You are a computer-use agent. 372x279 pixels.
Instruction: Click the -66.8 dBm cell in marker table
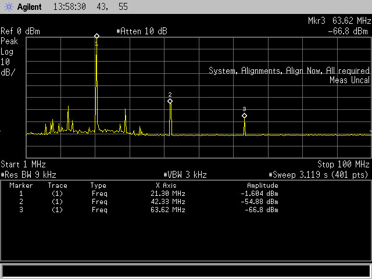click(x=262, y=210)
